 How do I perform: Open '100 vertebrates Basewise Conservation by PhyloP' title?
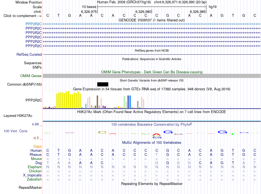click(152, 125)
